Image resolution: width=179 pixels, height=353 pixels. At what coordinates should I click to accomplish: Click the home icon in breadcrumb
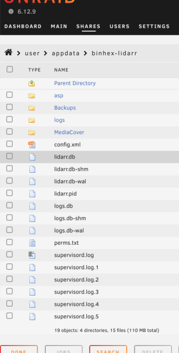tap(8, 53)
